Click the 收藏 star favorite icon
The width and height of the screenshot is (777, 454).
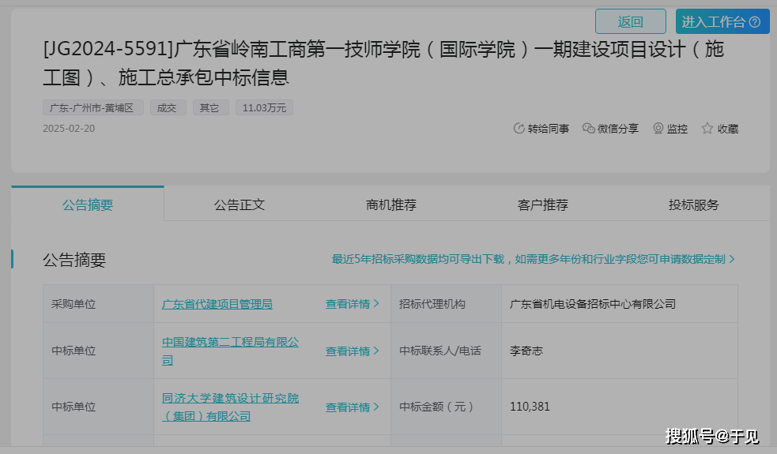coord(707,129)
